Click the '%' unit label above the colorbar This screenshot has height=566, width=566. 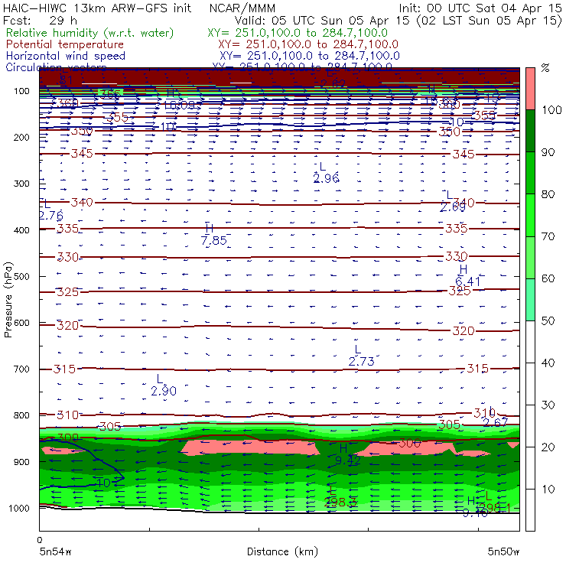point(545,68)
